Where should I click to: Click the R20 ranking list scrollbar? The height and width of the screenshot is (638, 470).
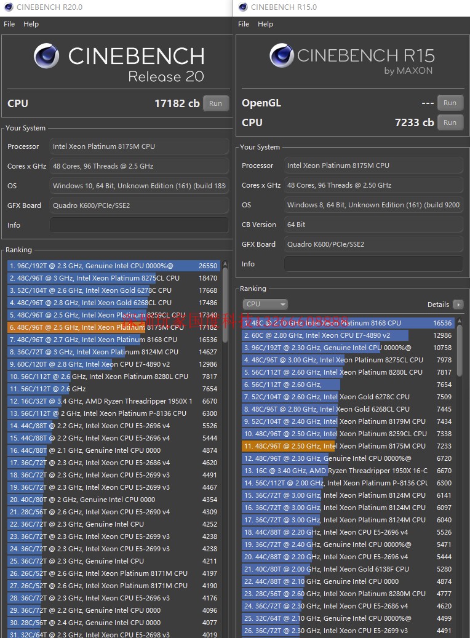tap(225, 305)
